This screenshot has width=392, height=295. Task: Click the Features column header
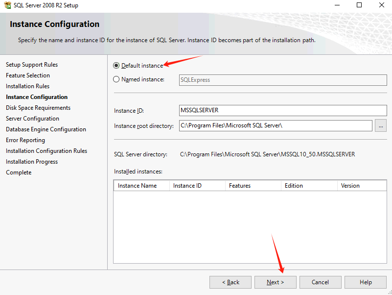[x=253, y=186]
